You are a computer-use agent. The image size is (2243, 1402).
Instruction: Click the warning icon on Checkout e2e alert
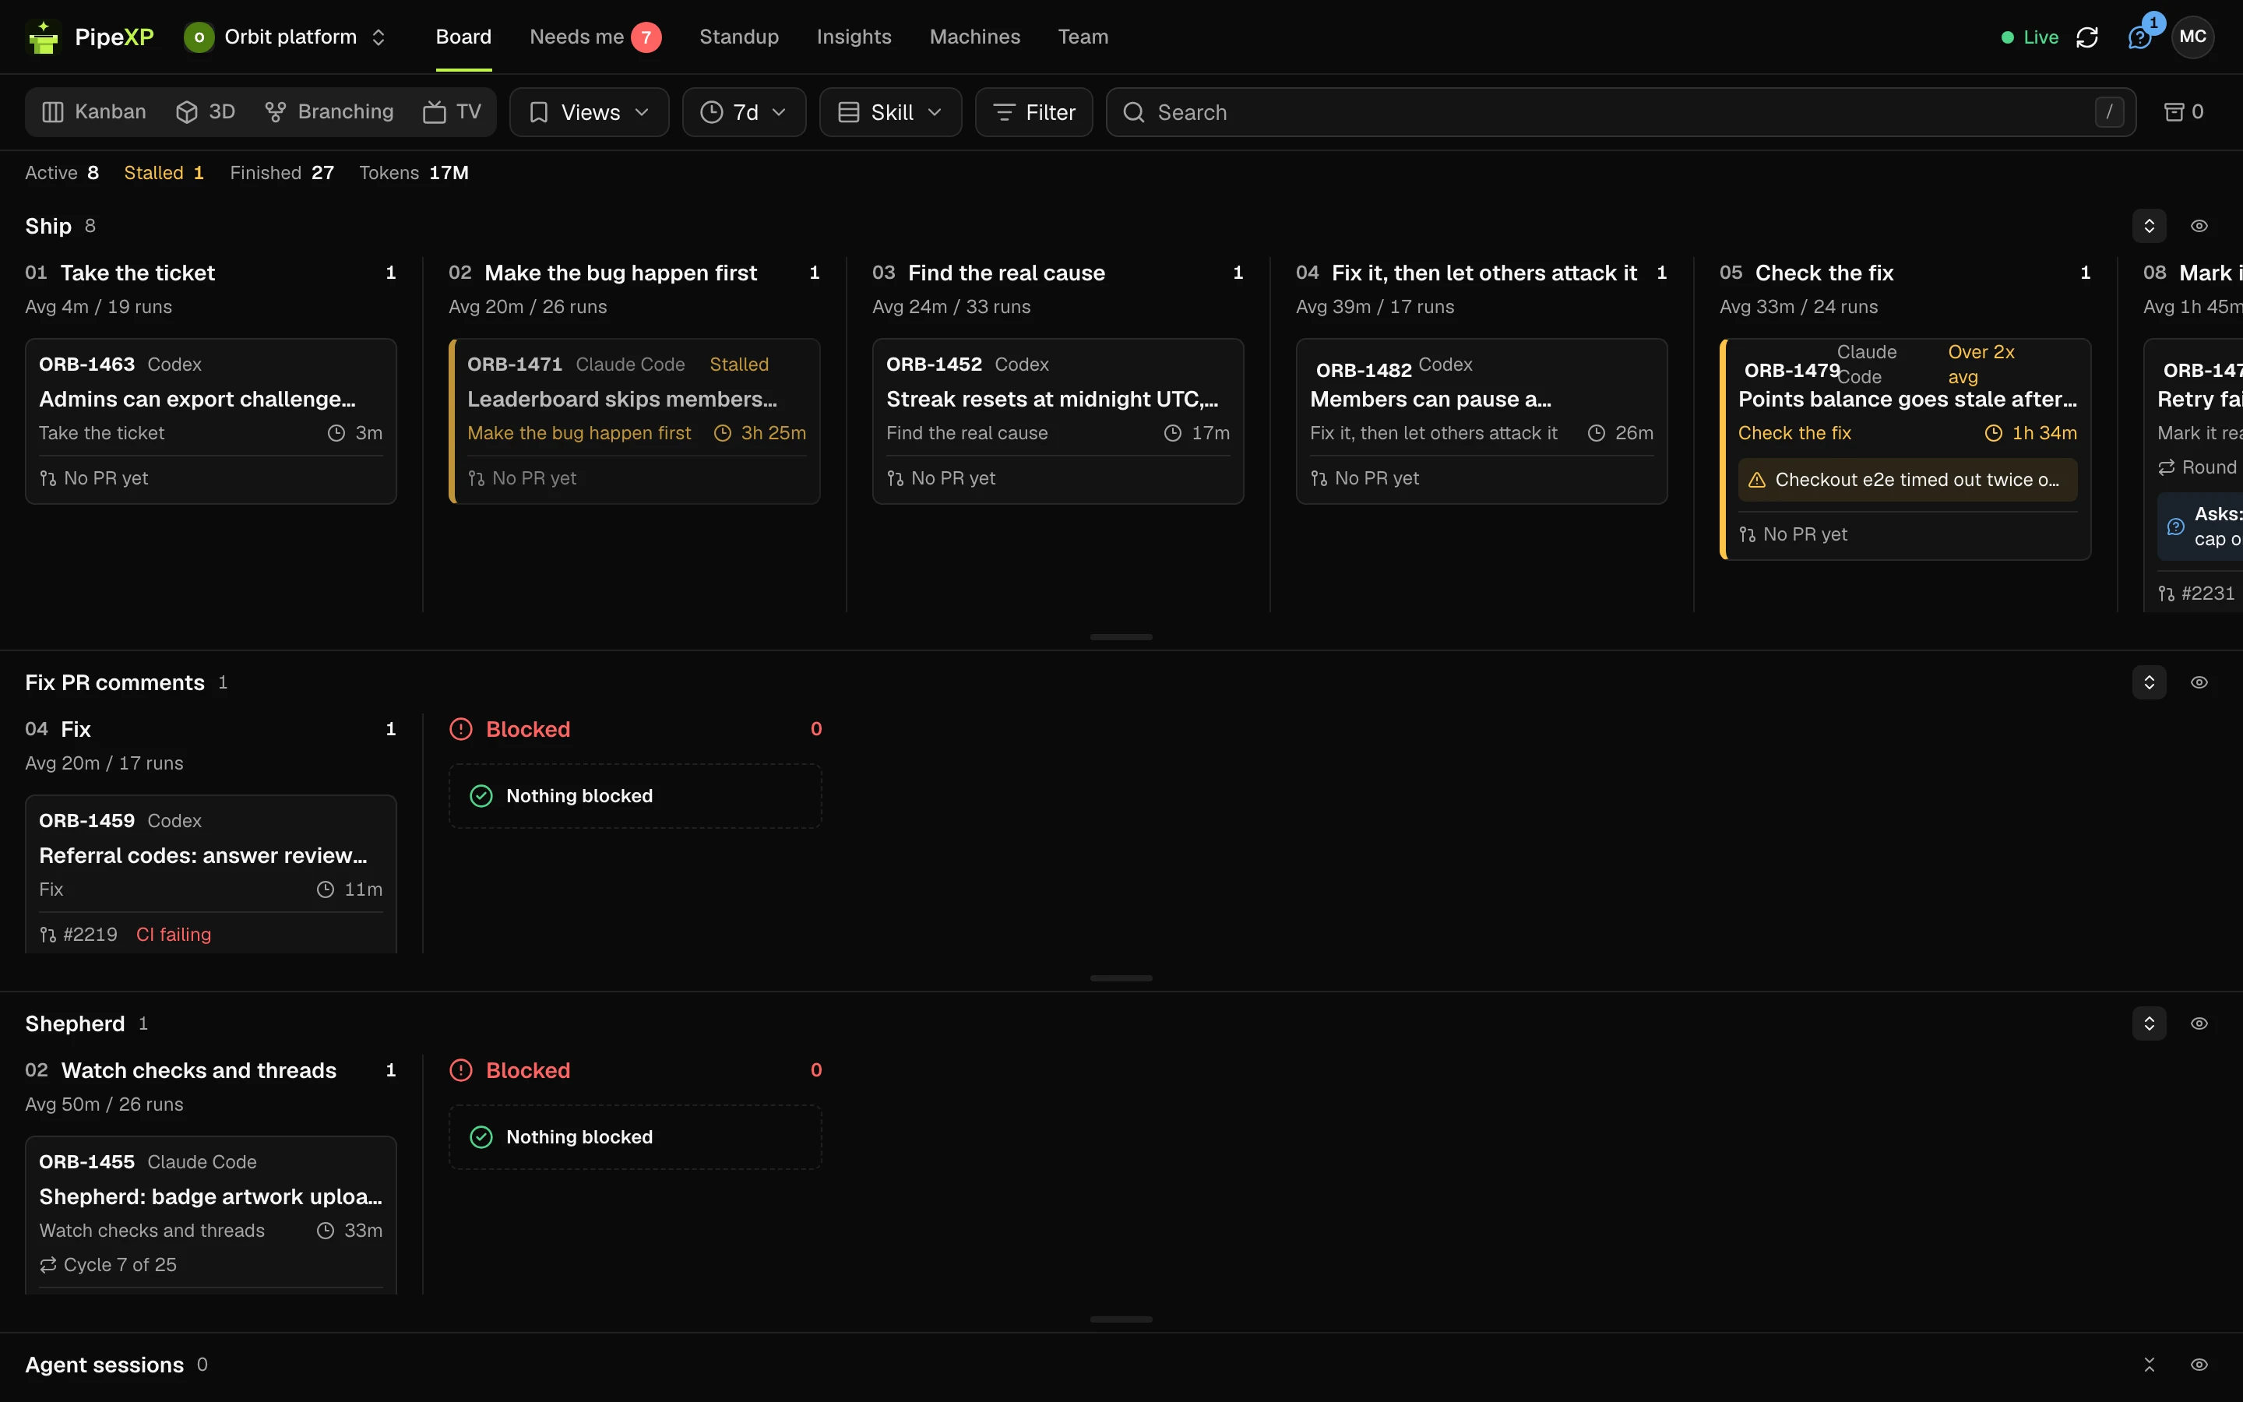(x=1756, y=481)
